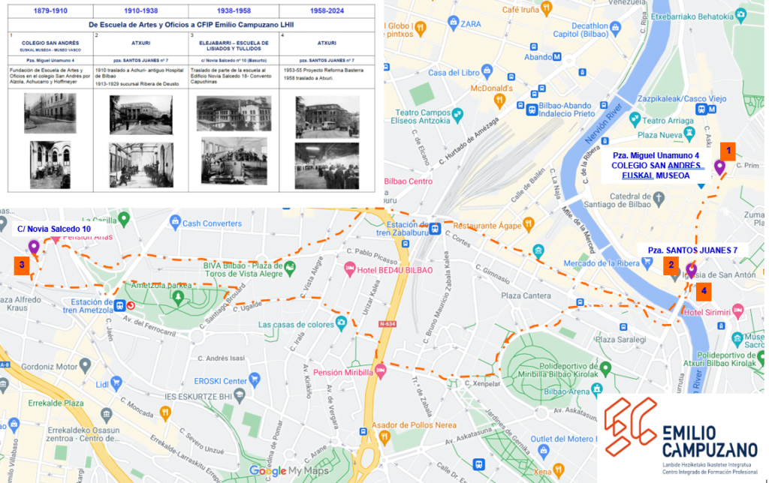This screenshot has height=483, width=769.
Task: Select the Las casas de colores camera marker
Action: click(341, 323)
